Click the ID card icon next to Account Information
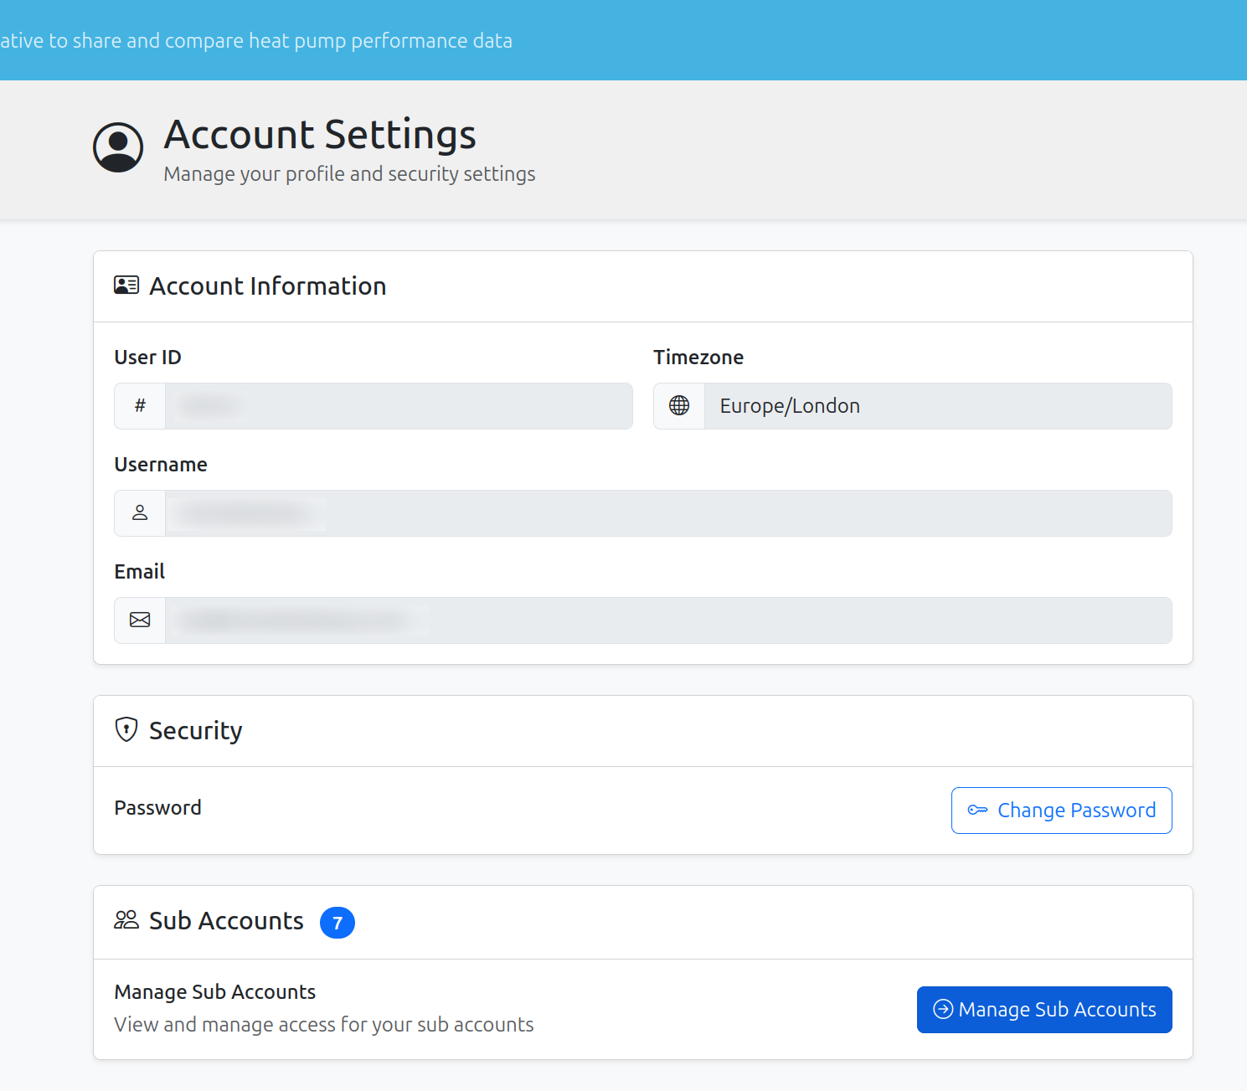This screenshot has height=1091, width=1247. coord(126,286)
